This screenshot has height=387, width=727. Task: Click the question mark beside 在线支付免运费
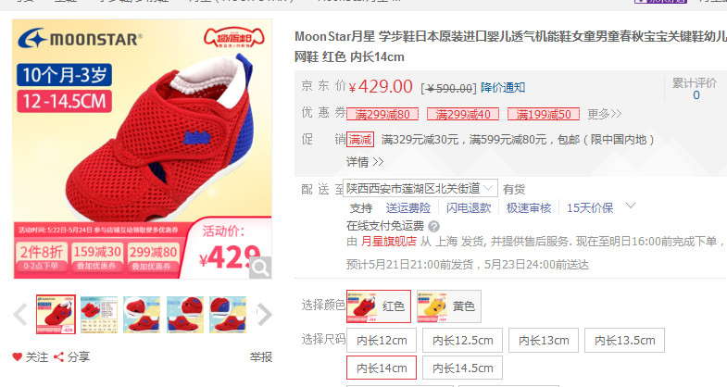point(433,226)
